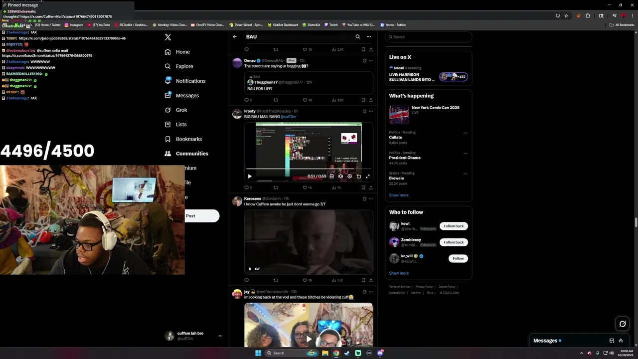Open Grok actions on Denzo's post

(x=364, y=61)
